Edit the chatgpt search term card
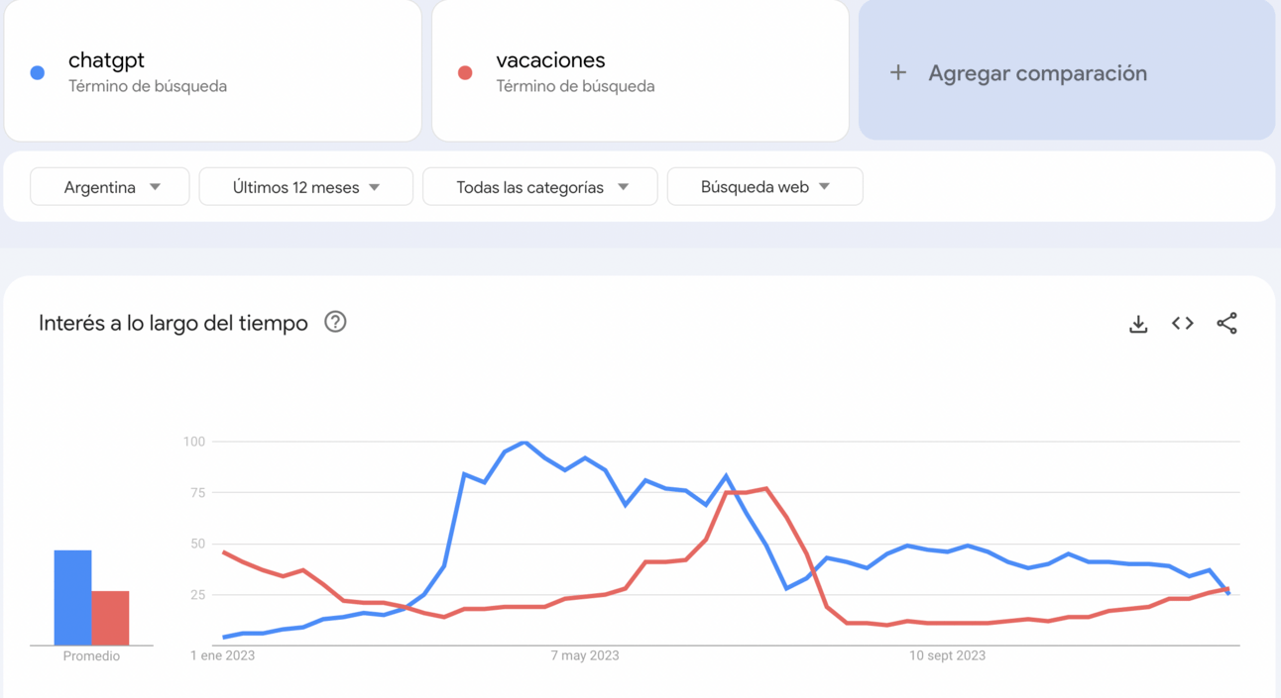The image size is (1281, 698). pyautogui.click(x=213, y=70)
